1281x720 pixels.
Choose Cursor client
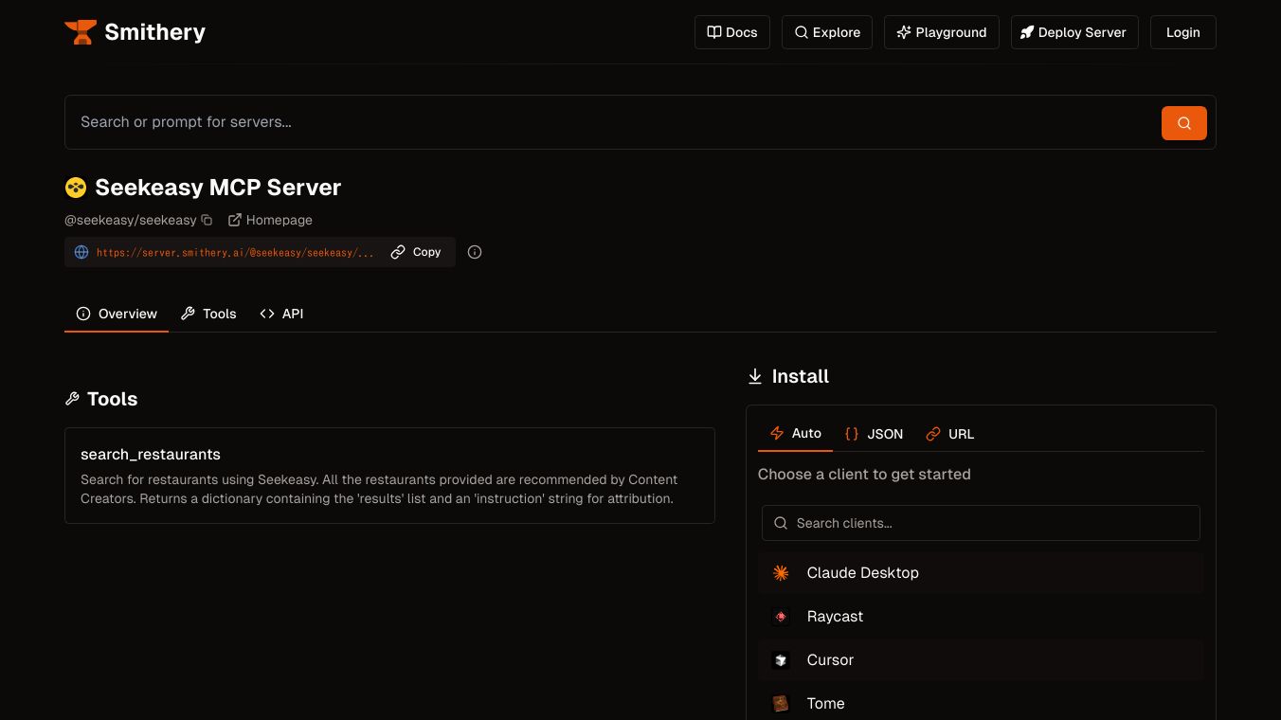coord(981,660)
